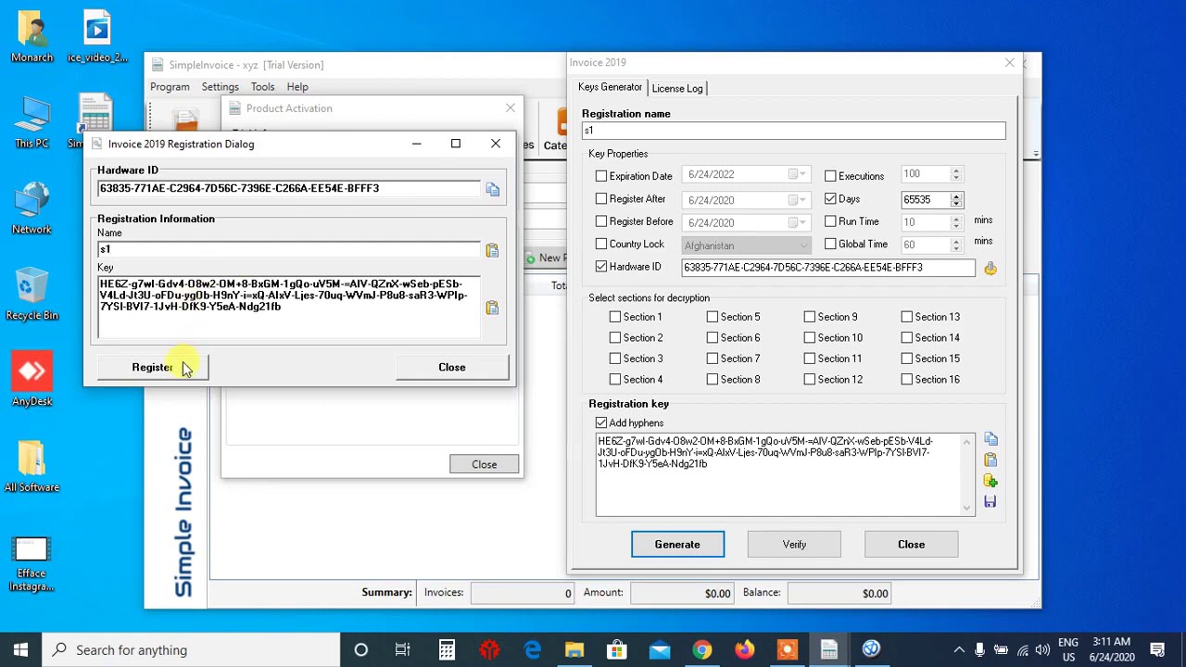Click the red bug icon on taskbar

click(489, 649)
